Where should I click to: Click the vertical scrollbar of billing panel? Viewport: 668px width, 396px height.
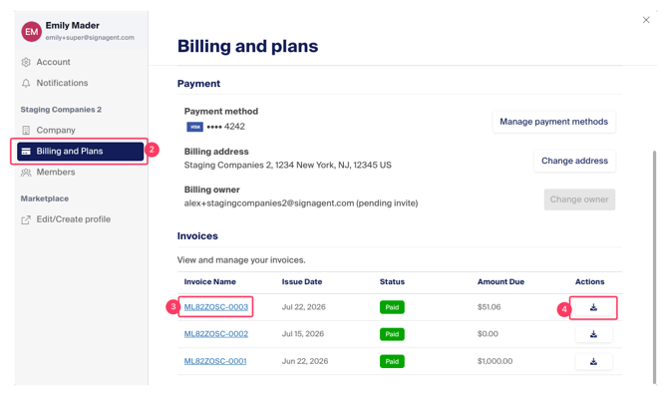pos(655,267)
